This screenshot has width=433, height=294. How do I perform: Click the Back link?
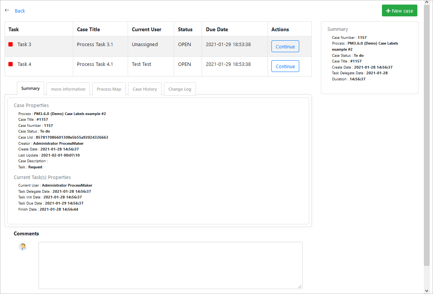[x=20, y=11]
